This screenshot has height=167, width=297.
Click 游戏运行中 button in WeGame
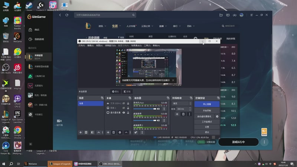click(x=238, y=142)
